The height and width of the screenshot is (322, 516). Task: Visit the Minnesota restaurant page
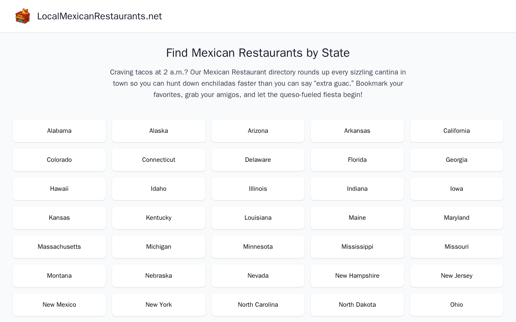pyautogui.click(x=258, y=247)
